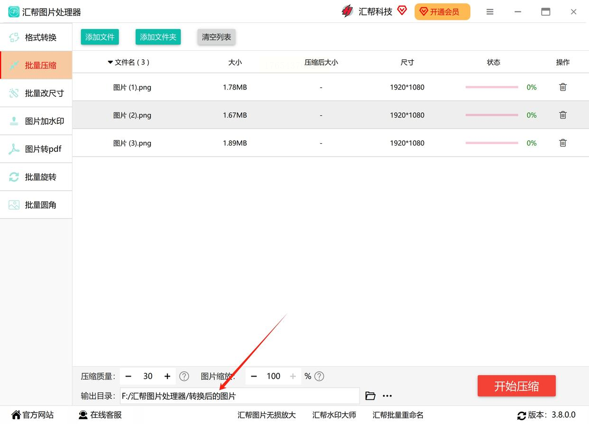Screen dimensions: 589x424
Task: Click the 添加文件 button
Action: click(100, 37)
